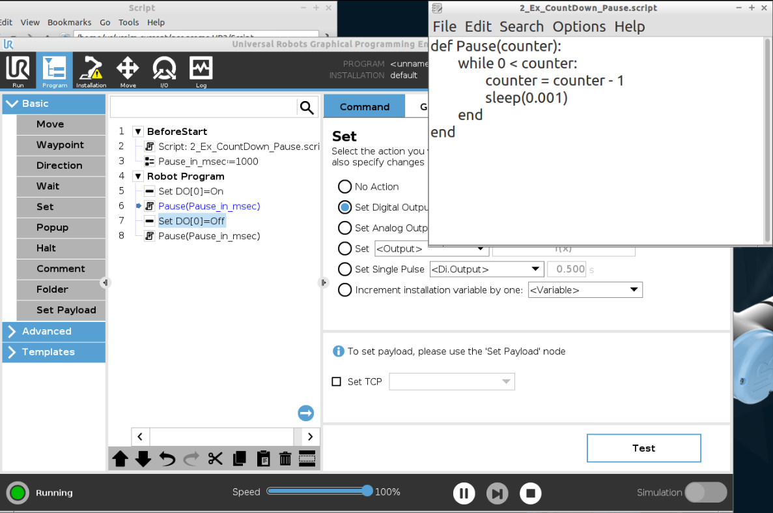The image size is (773, 513).
Task: Open the <Output> dropdown
Action: pyautogui.click(x=431, y=248)
